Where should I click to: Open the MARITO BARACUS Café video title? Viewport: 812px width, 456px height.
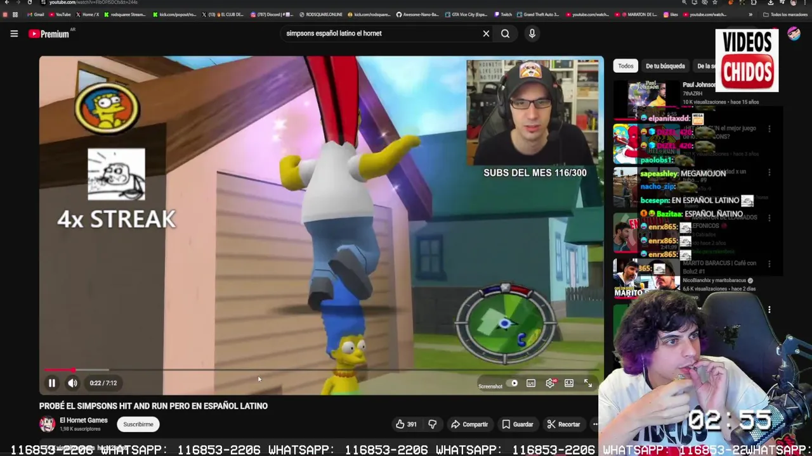point(719,267)
